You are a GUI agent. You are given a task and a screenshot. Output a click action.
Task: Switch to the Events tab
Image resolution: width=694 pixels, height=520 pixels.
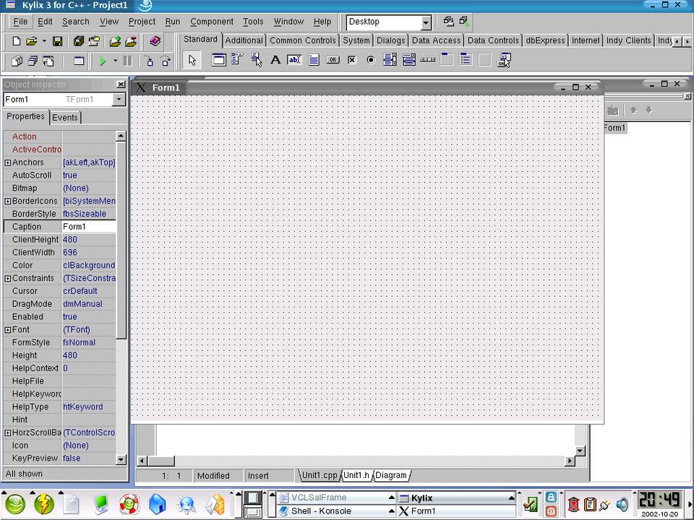tap(65, 118)
